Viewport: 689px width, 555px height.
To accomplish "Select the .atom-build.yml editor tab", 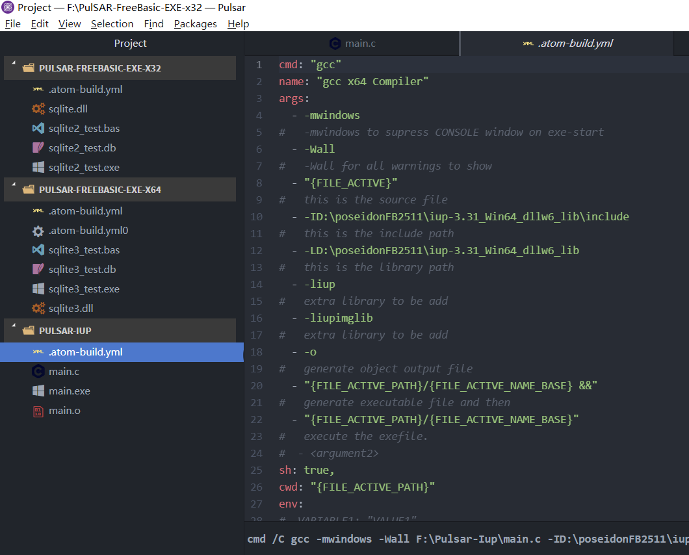I will [567, 43].
